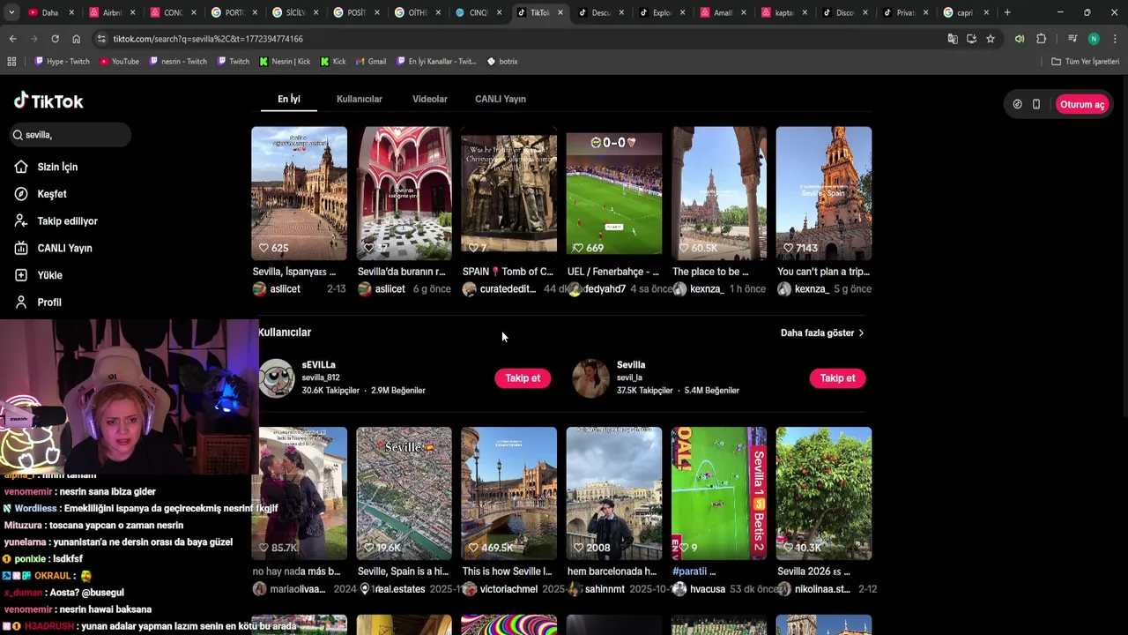Click the install app icon in address bar

(971, 39)
